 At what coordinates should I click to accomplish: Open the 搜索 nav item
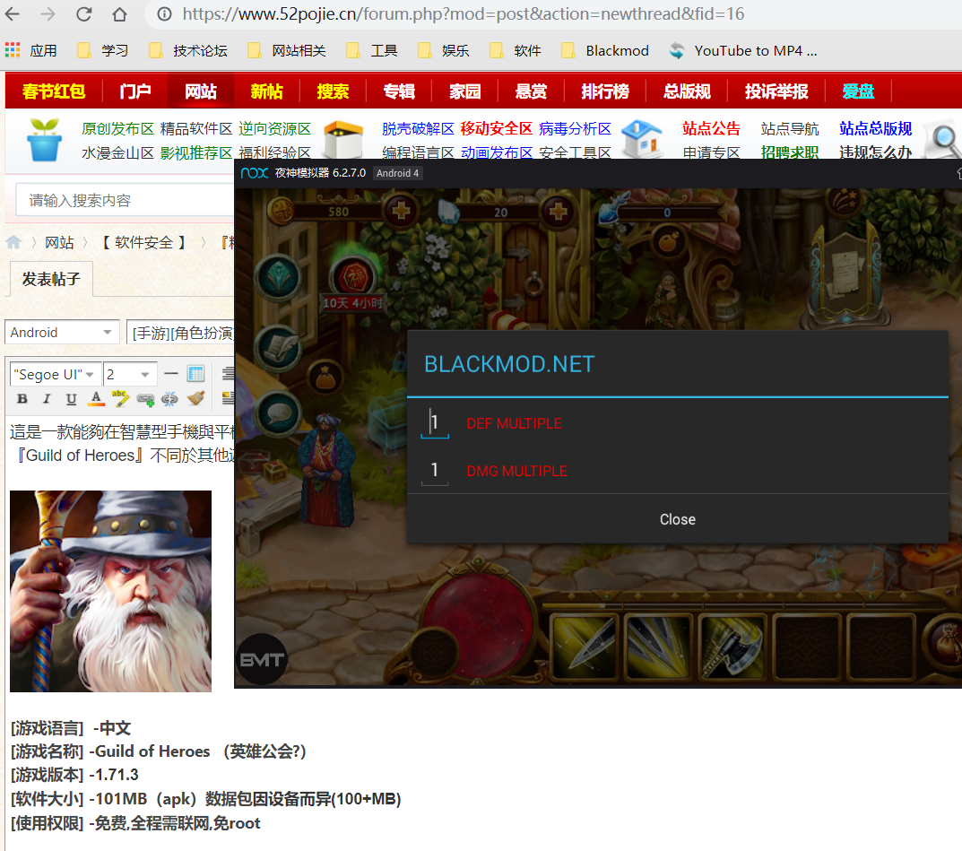(x=334, y=91)
